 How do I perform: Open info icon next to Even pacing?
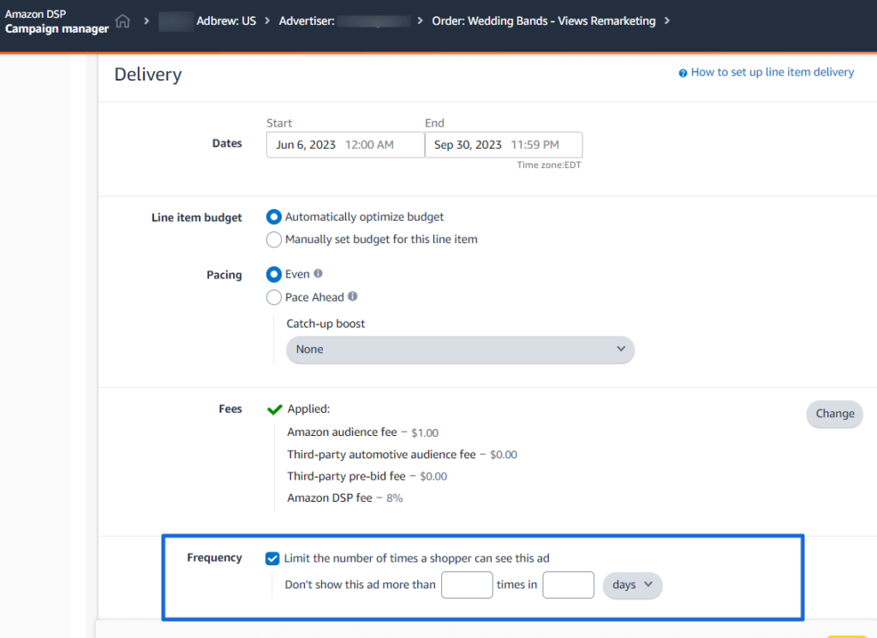tap(319, 273)
